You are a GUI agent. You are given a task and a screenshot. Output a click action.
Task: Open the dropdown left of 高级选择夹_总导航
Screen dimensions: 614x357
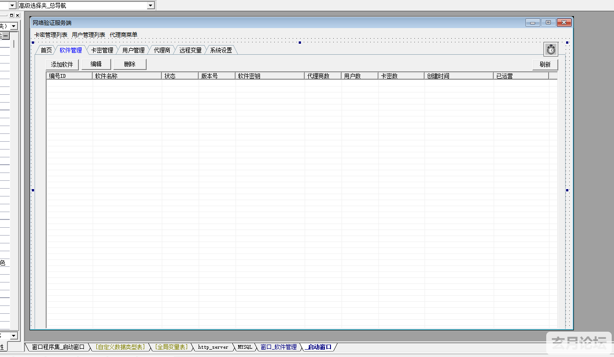(12, 6)
